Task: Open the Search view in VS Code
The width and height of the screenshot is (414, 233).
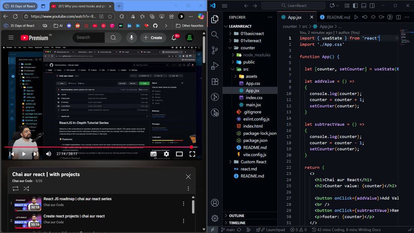Action: click(x=215, y=35)
